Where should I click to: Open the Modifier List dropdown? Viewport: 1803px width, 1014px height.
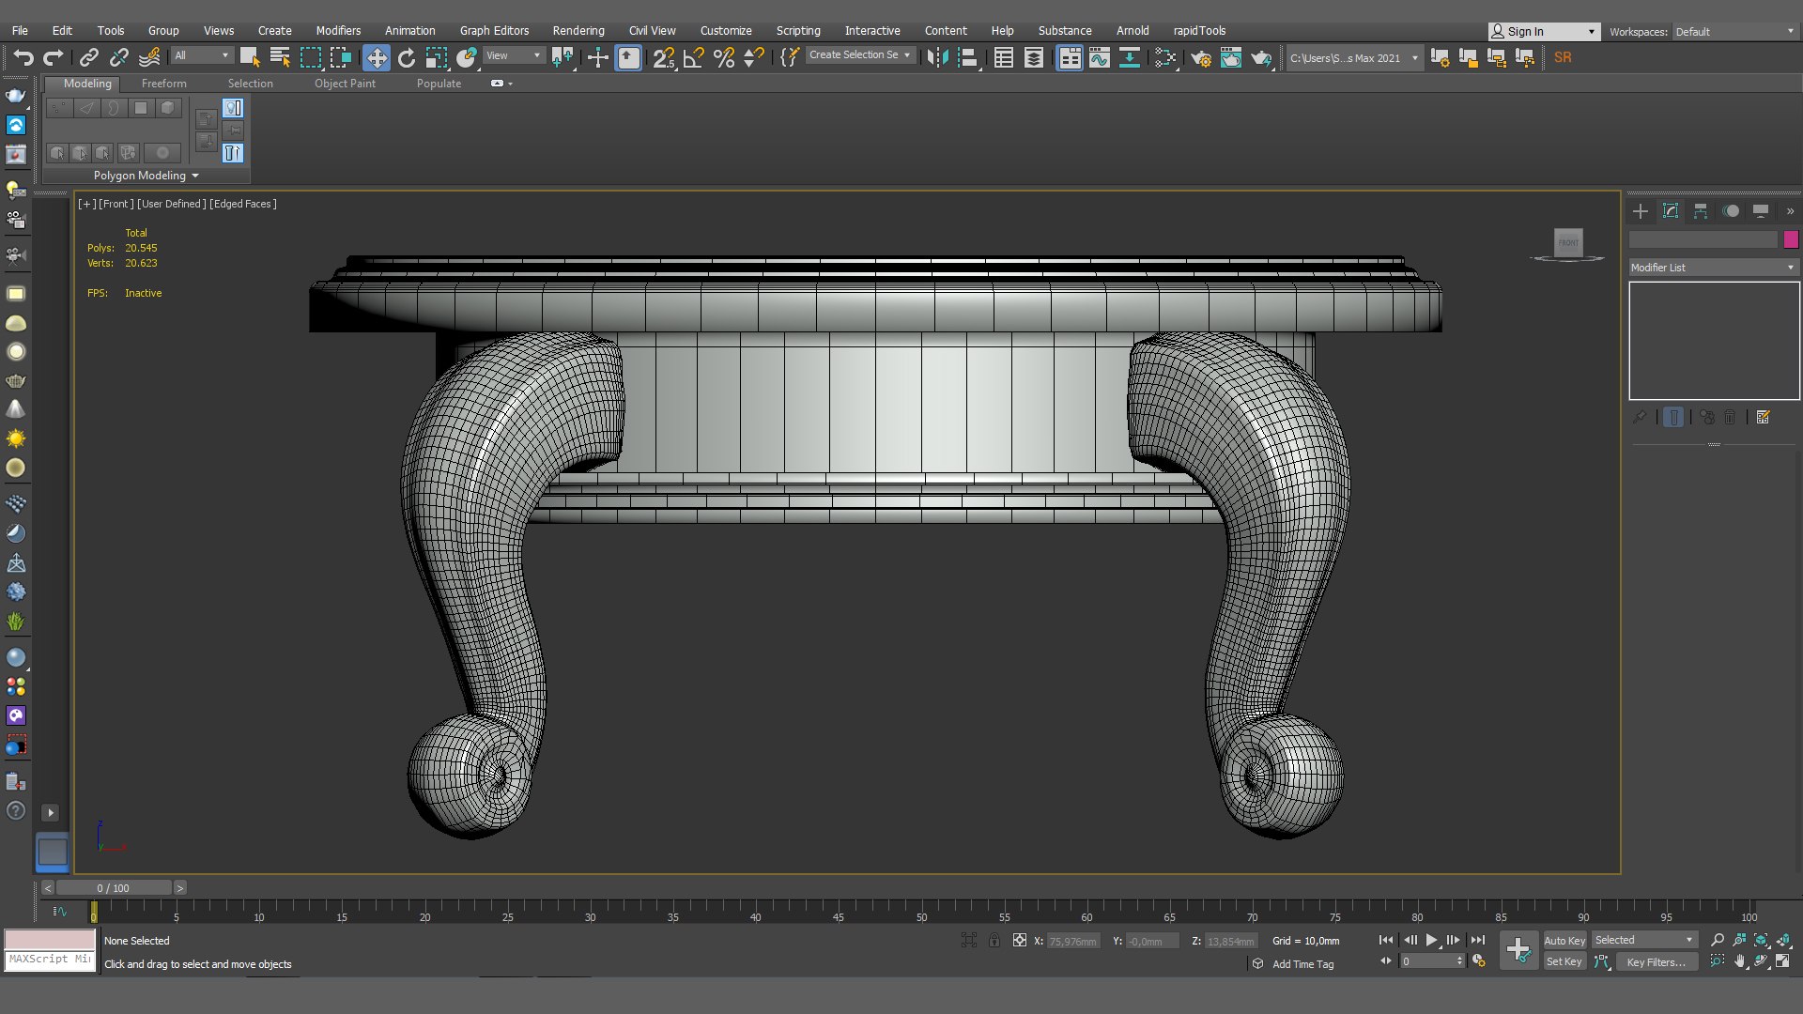click(1714, 268)
